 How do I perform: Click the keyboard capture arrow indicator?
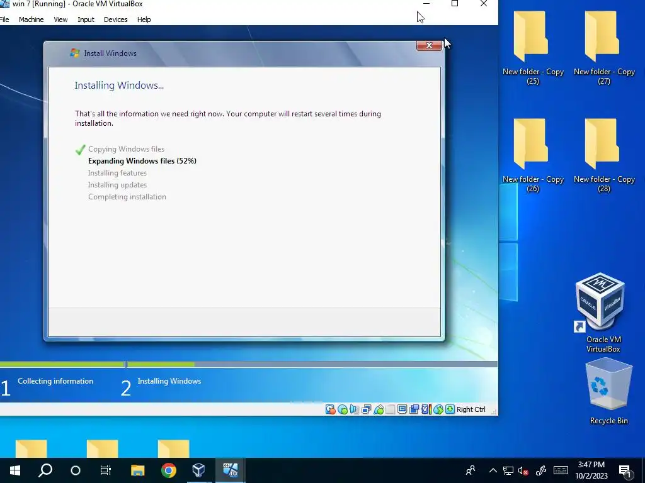(x=450, y=409)
